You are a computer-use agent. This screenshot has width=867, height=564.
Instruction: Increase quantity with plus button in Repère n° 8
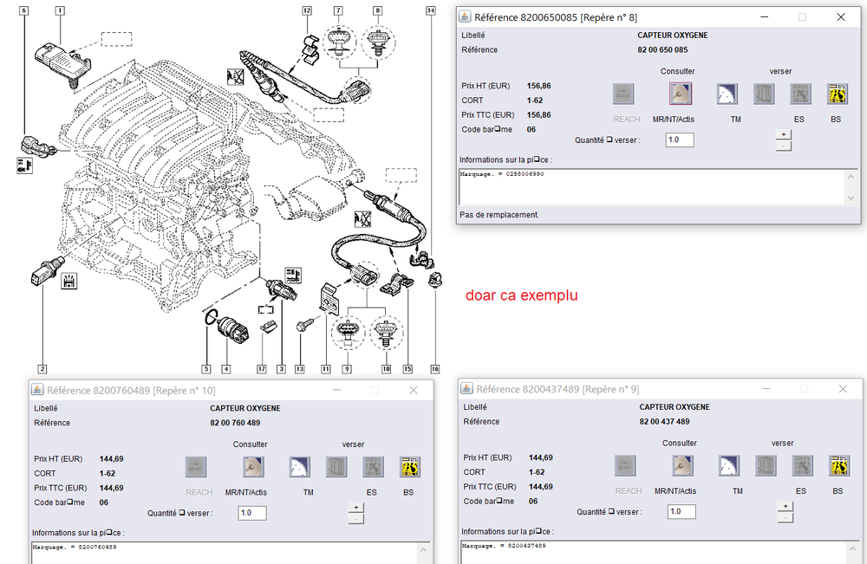click(782, 134)
